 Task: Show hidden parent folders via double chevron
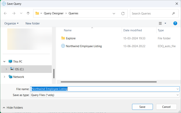(41, 13)
